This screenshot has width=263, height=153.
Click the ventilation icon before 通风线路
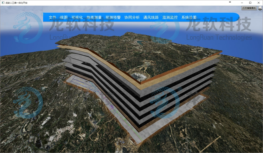coord(142,17)
